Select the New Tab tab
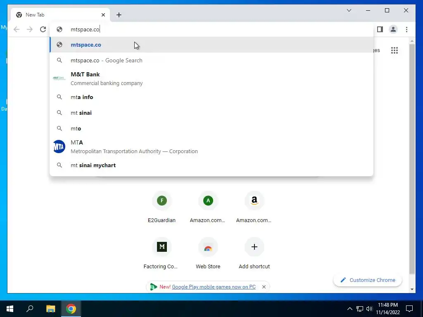Image resolution: width=423 pixels, height=317 pixels. point(60,15)
